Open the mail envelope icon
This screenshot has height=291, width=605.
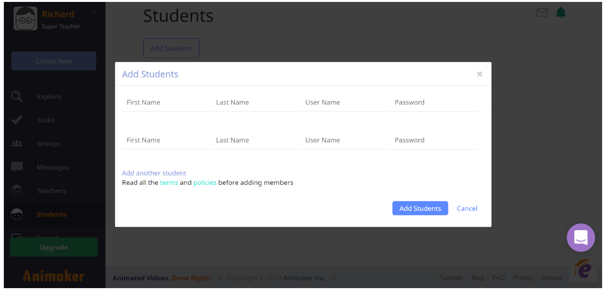542,13
